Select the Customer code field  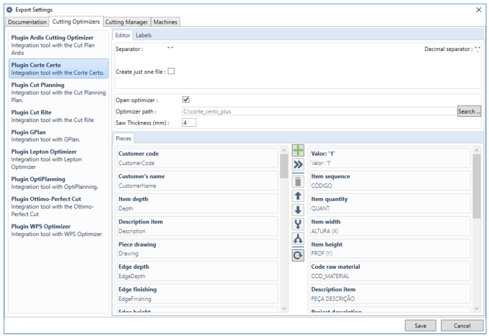tap(197, 158)
